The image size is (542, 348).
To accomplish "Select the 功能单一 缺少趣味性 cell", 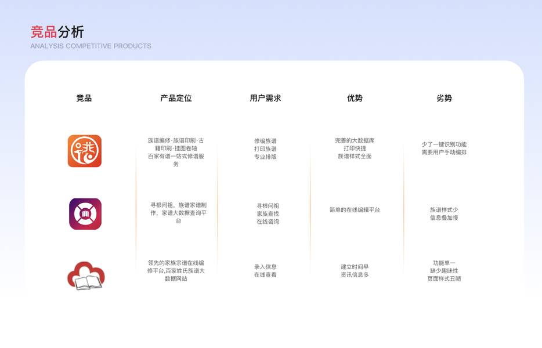I will [x=444, y=271].
